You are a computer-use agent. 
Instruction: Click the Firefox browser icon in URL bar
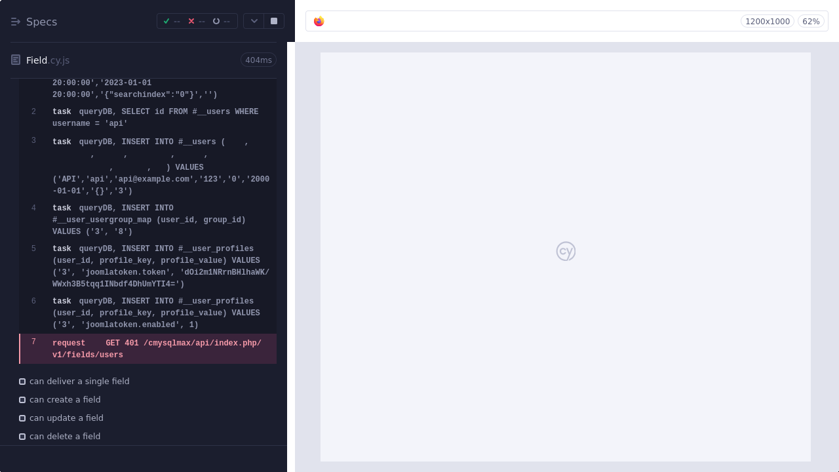coord(319,22)
